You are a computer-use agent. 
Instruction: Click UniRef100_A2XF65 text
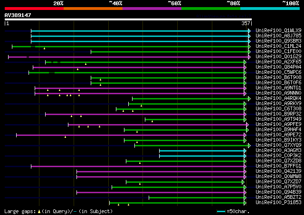point(278,62)
